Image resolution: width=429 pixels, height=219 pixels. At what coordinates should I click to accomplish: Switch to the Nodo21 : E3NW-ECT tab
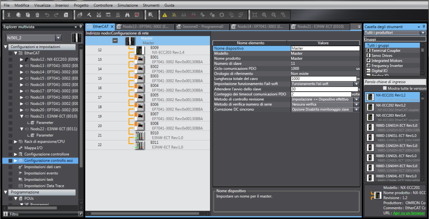tap(320, 27)
